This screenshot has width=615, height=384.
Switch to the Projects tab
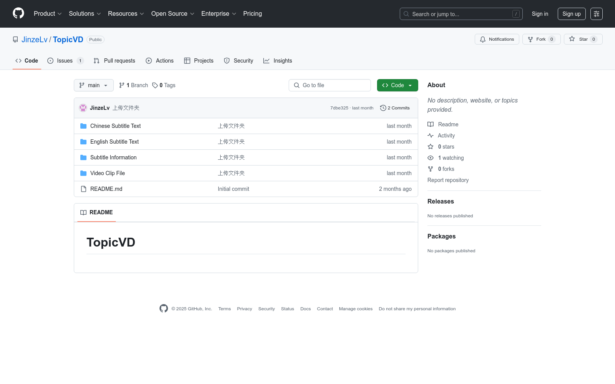[199, 61]
